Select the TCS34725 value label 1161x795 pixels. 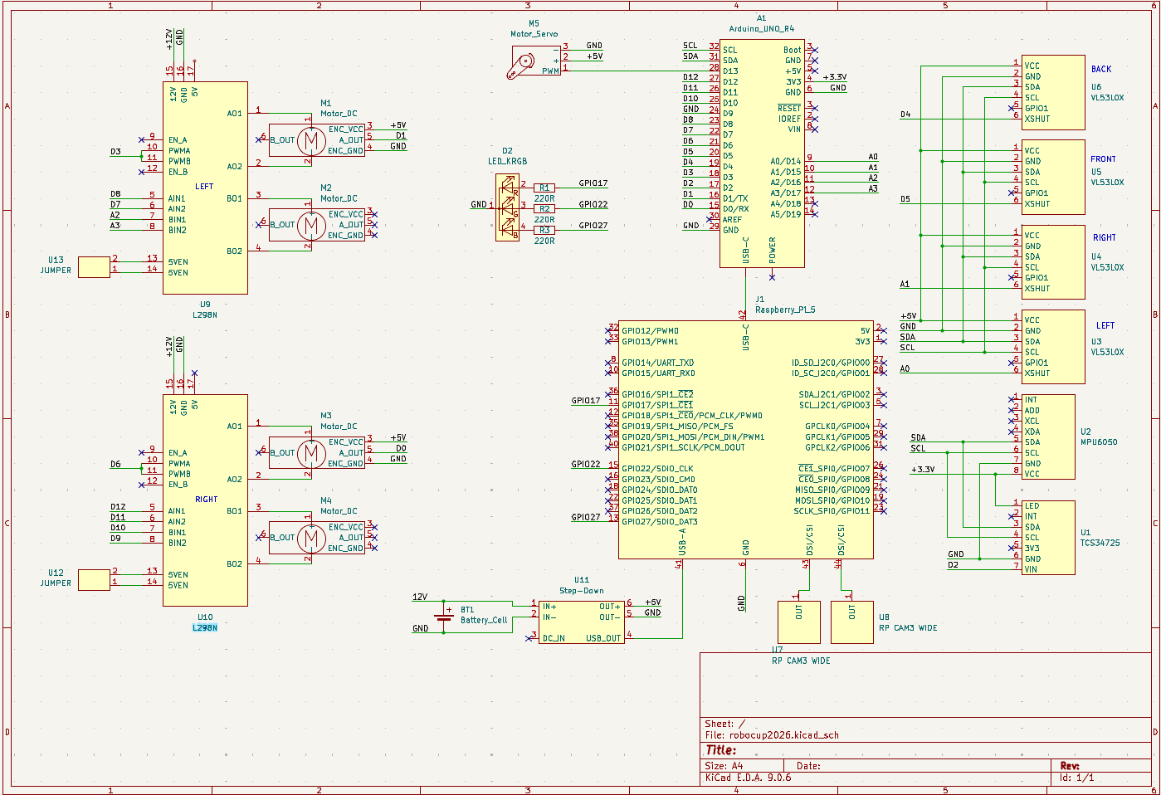1100,543
